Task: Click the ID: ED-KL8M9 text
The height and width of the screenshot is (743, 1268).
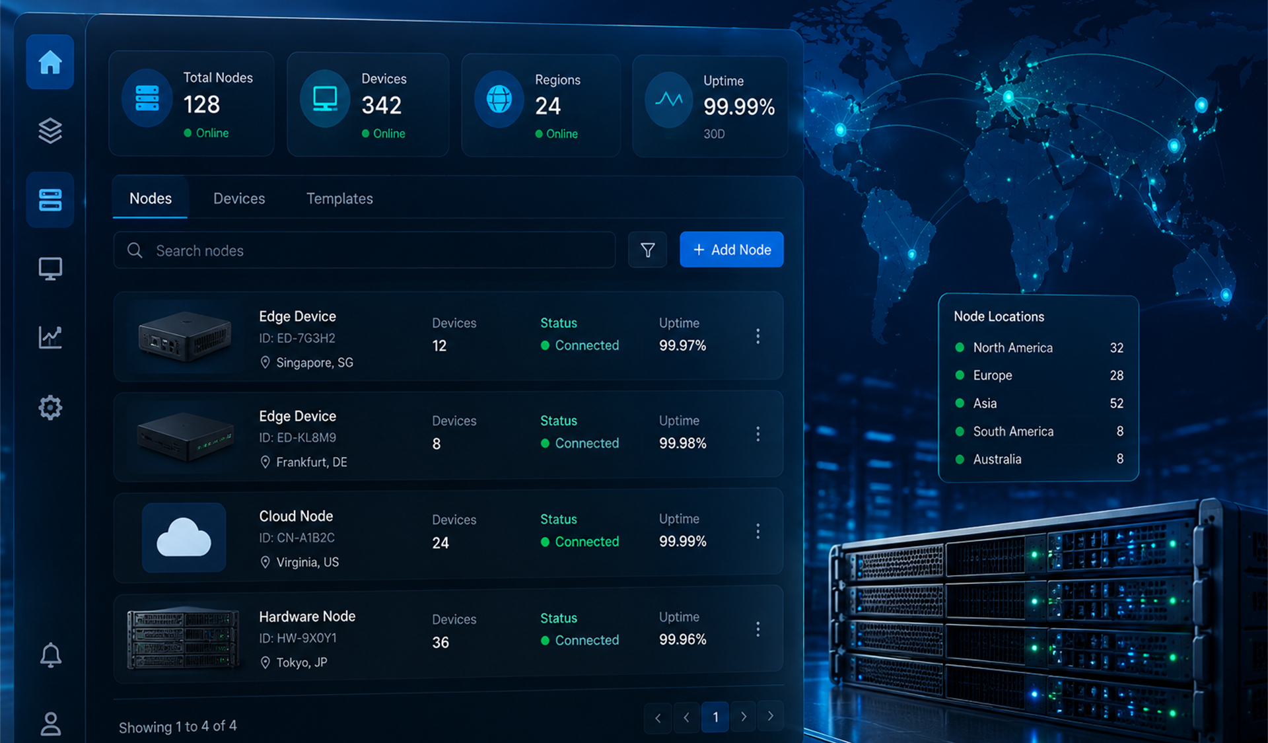Action: pos(298,437)
